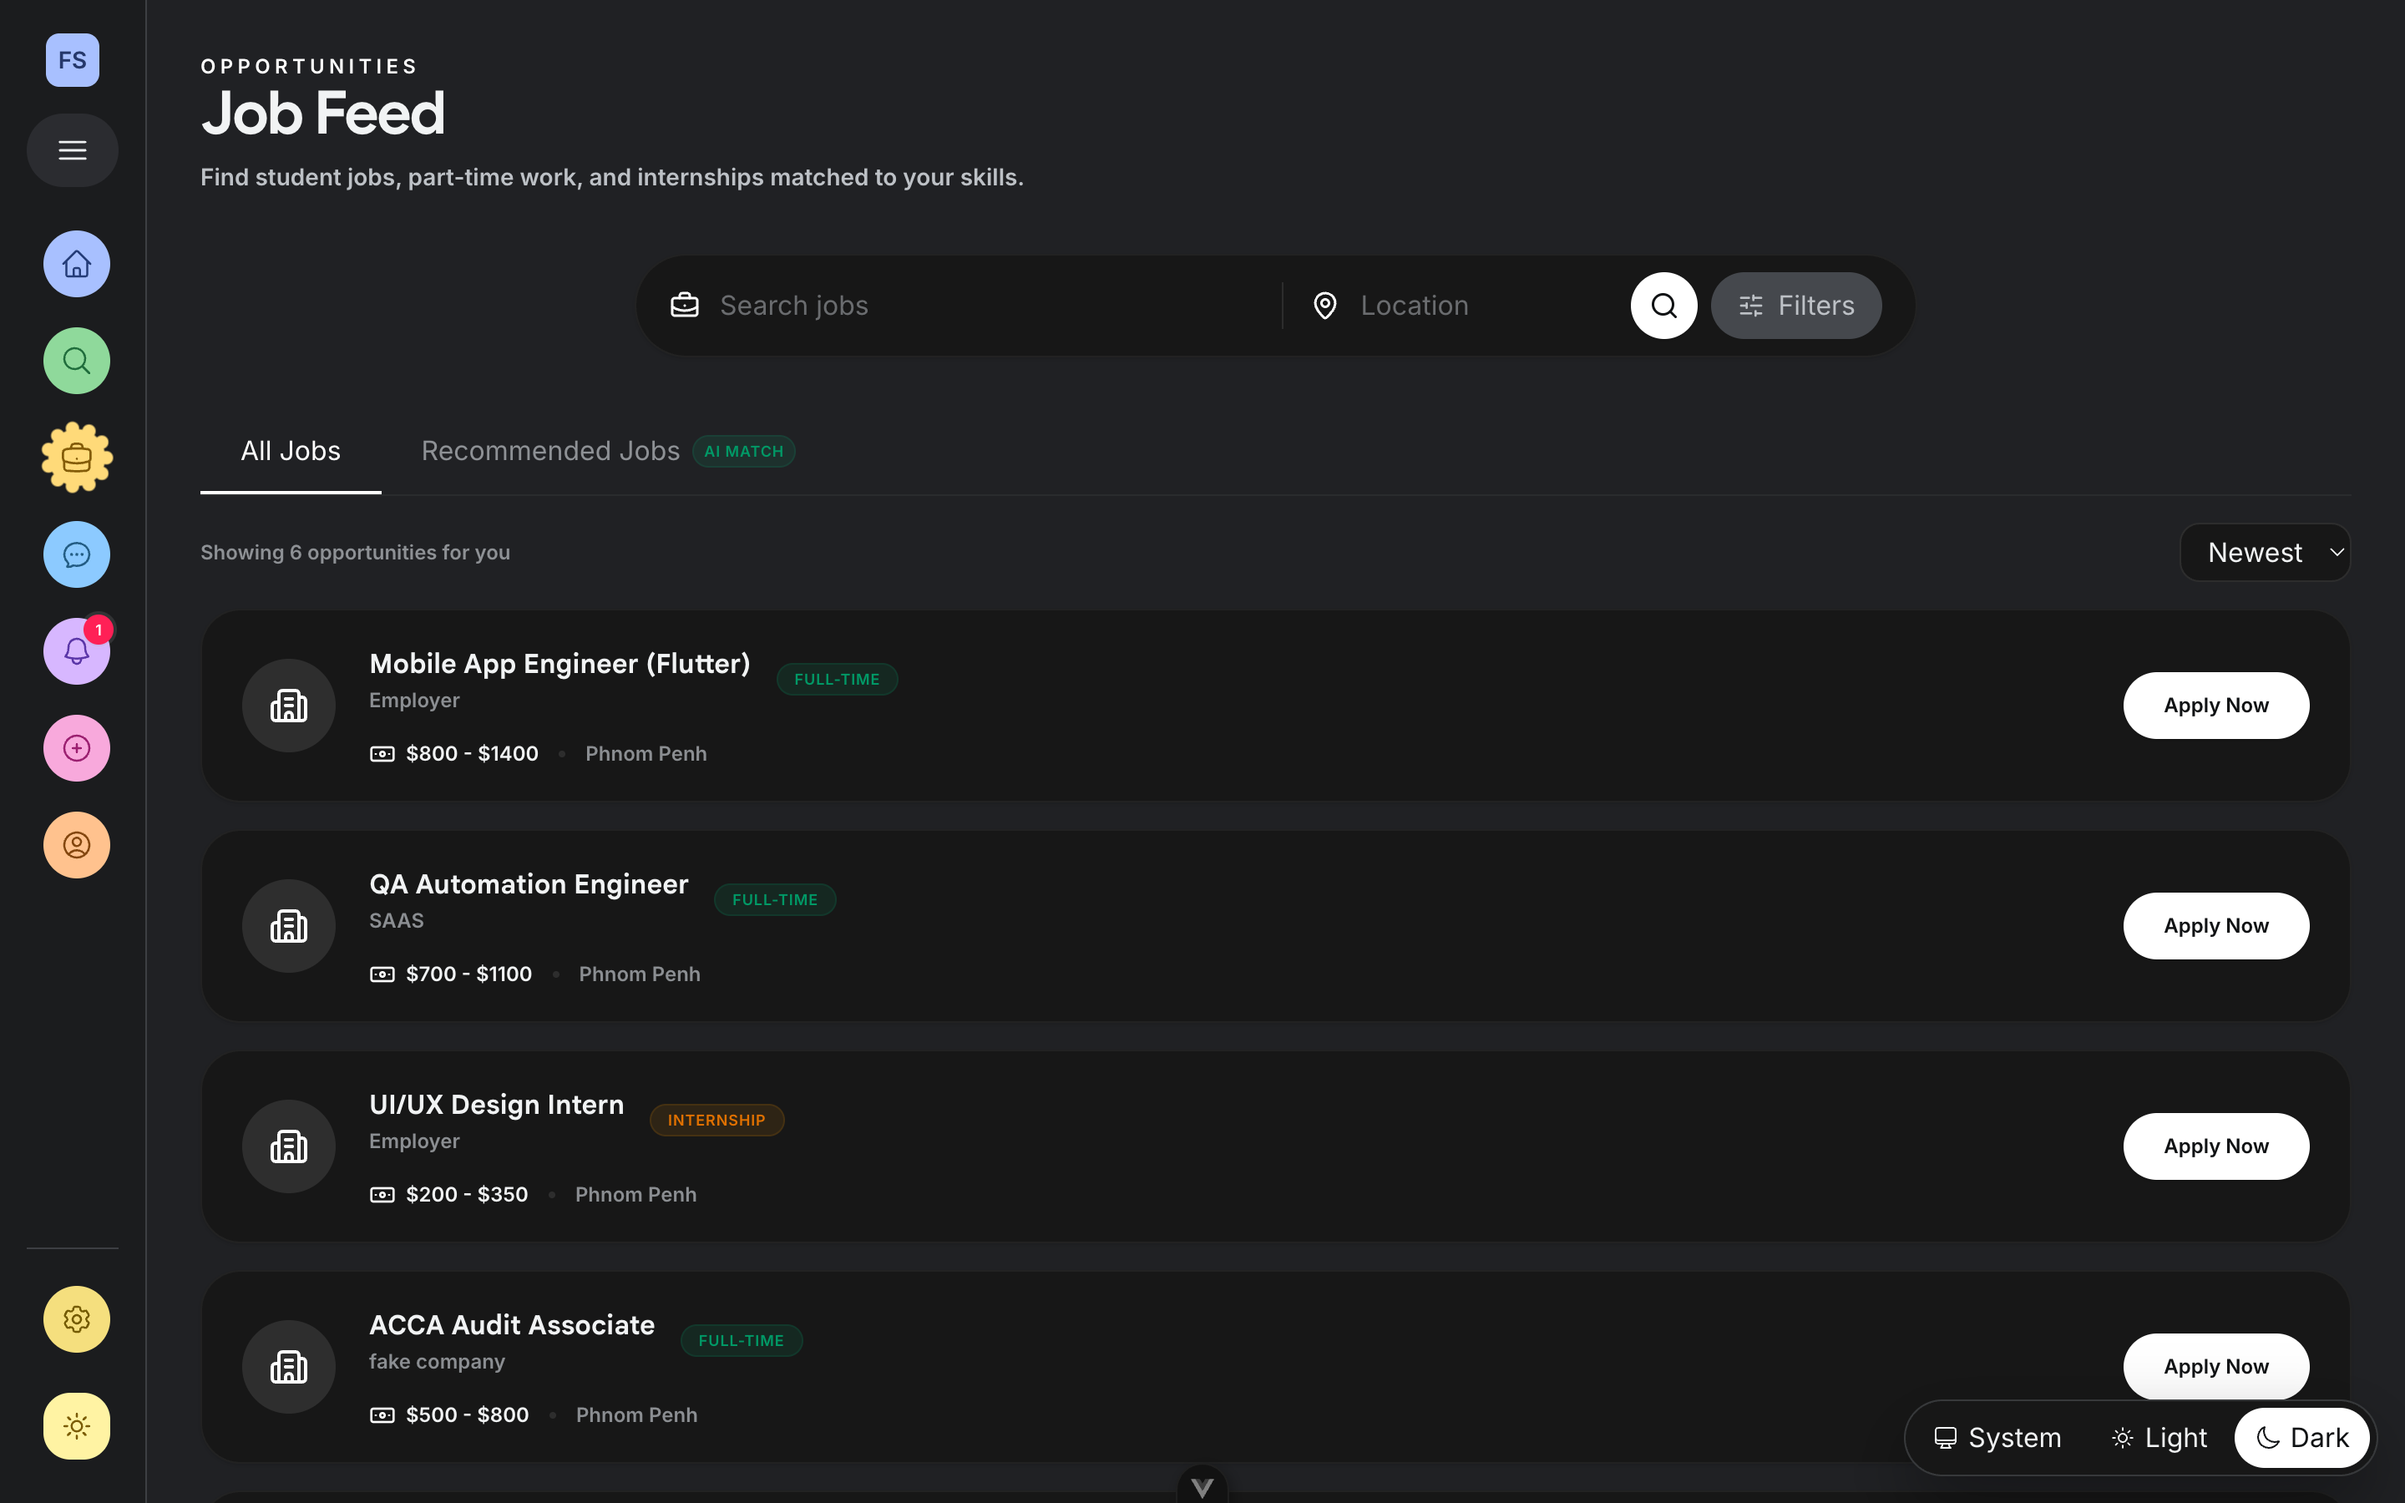Expand the sidebar hamburger menu
The height and width of the screenshot is (1503, 2405).
pyautogui.click(x=73, y=150)
